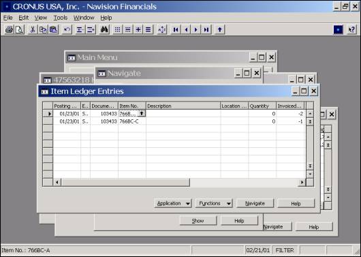Click the Copy toolbar icon
The width and height of the screenshot is (361, 257).
pyautogui.click(x=43, y=29)
